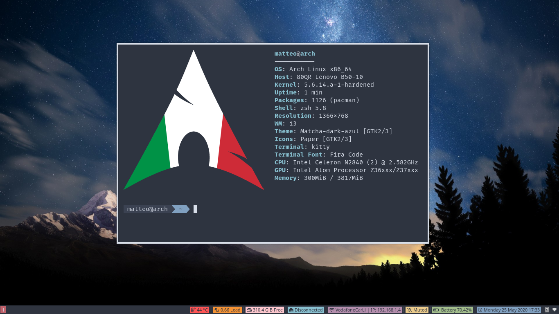Click the Packages: 1126 (pacman) line

point(317,100)
